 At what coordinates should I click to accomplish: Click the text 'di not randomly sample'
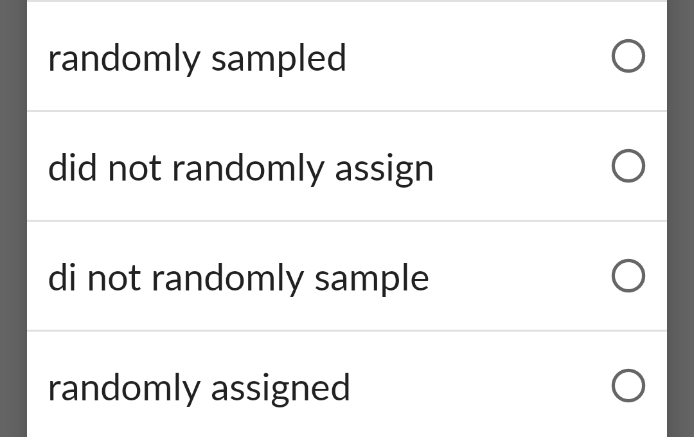238,278
